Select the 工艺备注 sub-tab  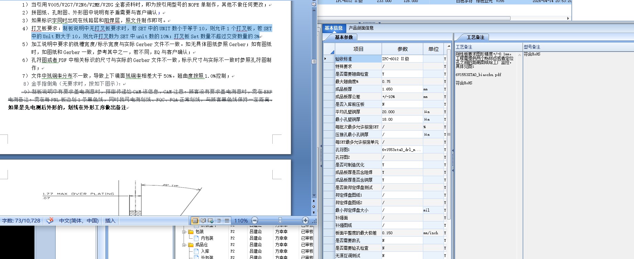(x=475, y=37)
